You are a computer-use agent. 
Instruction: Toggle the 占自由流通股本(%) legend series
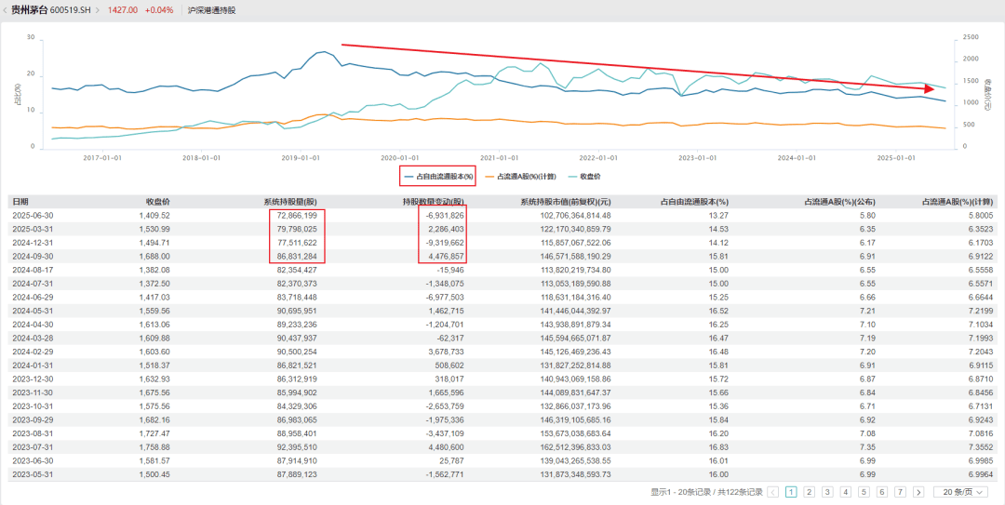pos(437,176)
